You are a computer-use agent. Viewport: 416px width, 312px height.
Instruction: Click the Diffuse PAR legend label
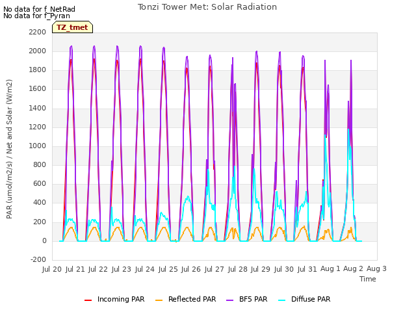point(311,299)
